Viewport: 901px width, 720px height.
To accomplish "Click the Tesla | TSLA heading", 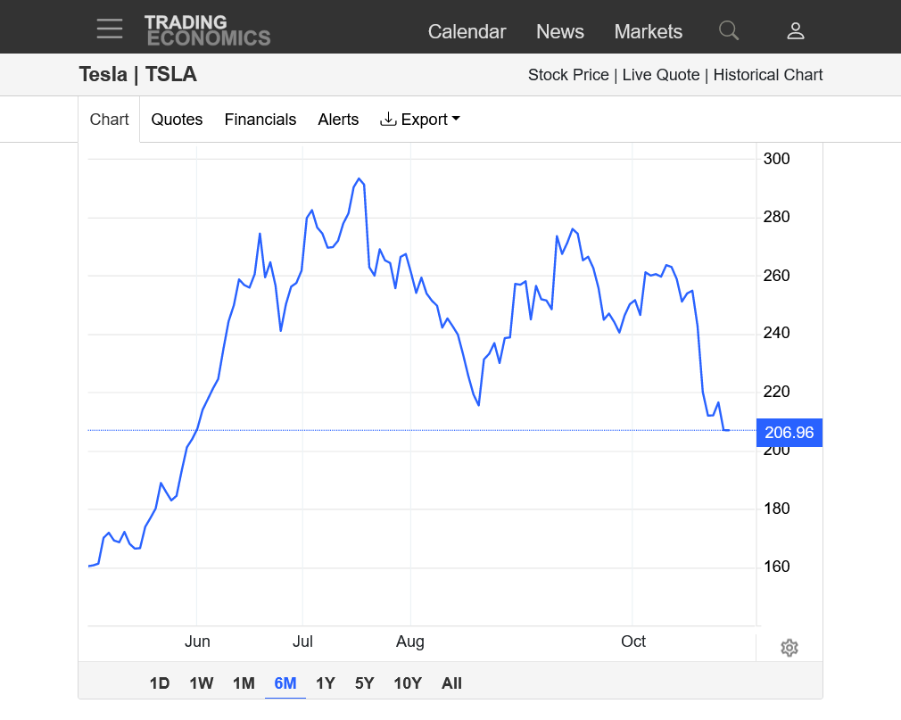I will pos(138,75).
